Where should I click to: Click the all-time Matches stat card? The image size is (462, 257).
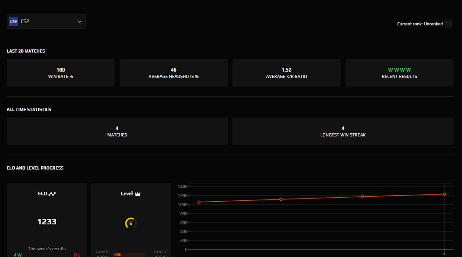117,131
